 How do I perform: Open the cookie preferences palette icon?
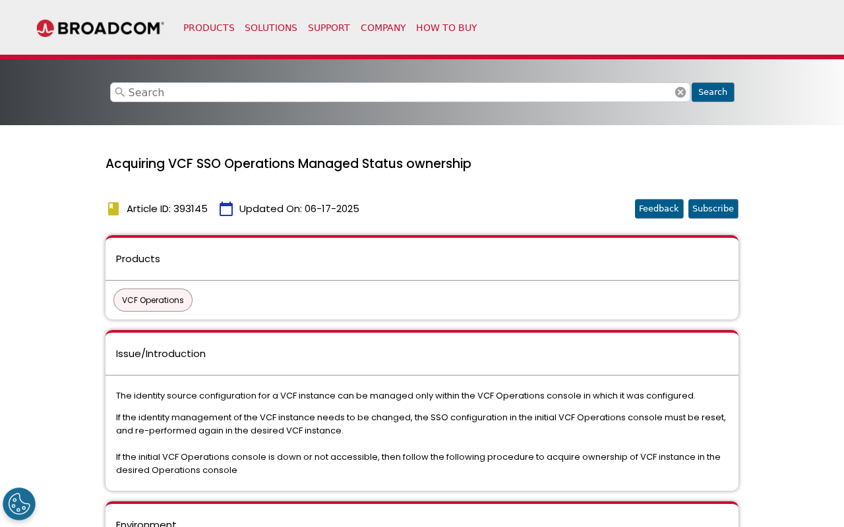coord(19,504)
